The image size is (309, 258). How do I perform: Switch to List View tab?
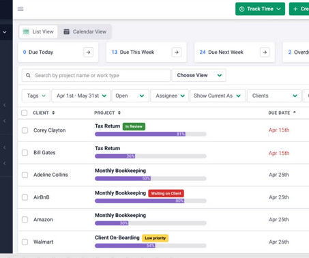38,31
